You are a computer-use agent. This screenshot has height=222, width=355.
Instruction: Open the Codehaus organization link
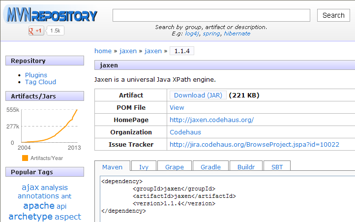[185, 132]
